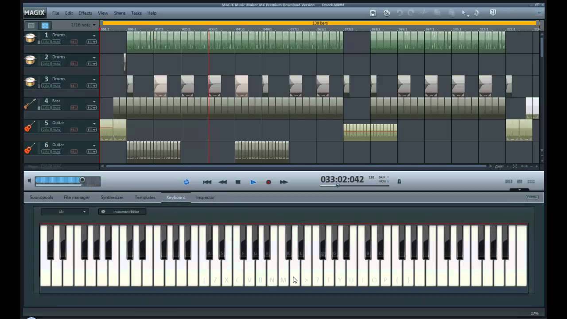
Task: Click the middle view layout icon at the transport right
Action: (x=520, y=182)
